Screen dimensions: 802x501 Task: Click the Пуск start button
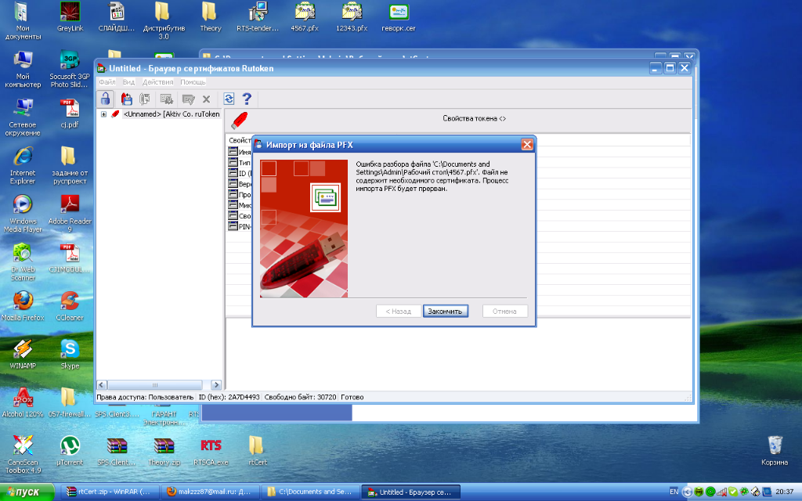coord(27,492)
